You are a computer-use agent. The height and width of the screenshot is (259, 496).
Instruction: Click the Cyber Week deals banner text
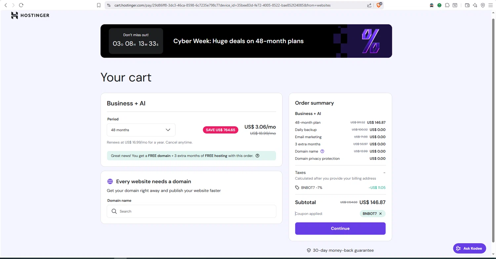click(238, 41)
